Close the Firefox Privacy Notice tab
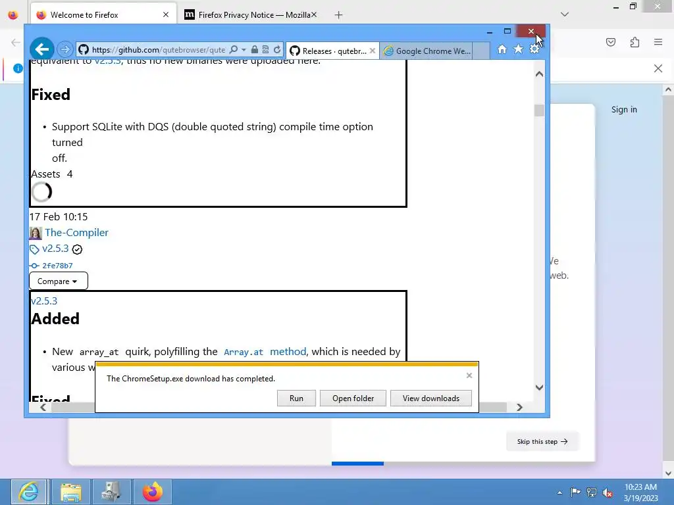The width and height of the screenshot is (674, 505). 314,15
